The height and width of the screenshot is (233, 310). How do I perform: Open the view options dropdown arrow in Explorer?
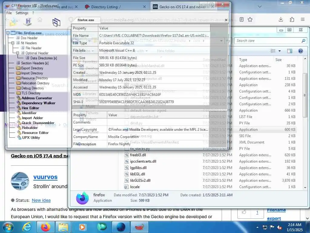pos(279,51)
